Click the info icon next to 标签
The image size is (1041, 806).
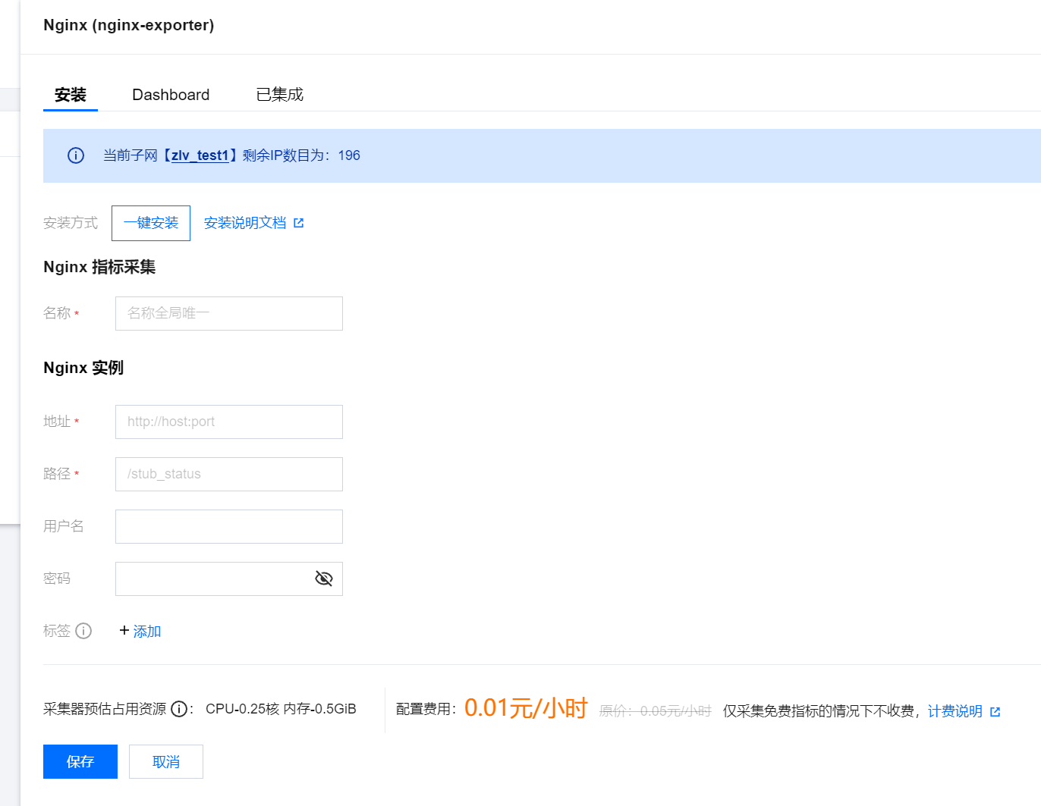83,631
